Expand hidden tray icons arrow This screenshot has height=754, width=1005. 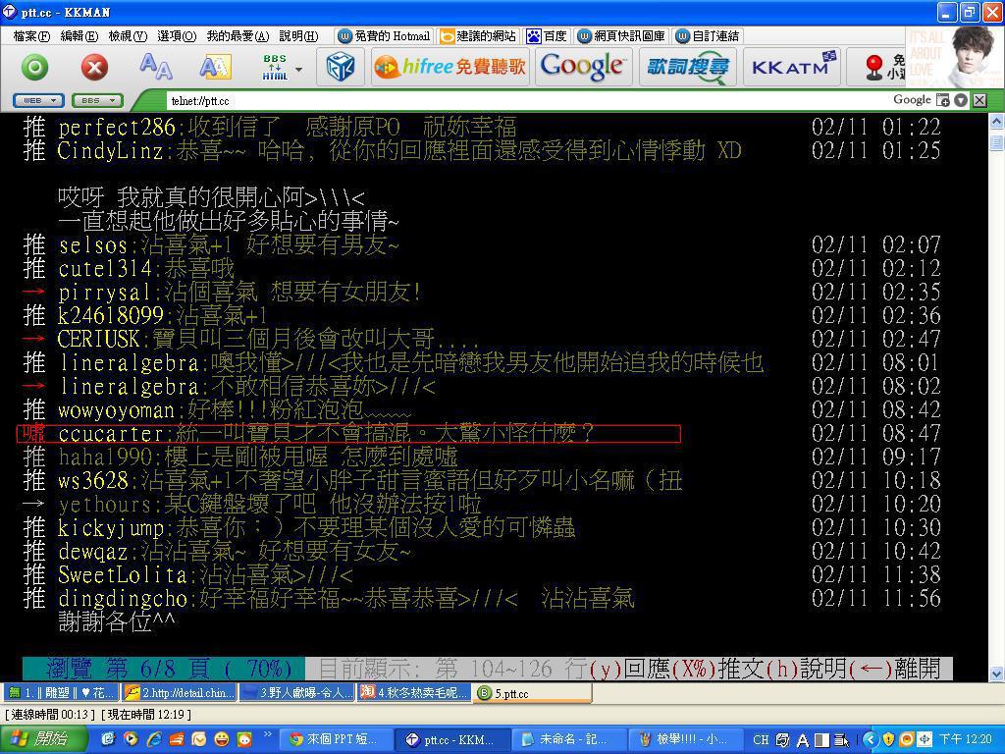tap(870, 739)
